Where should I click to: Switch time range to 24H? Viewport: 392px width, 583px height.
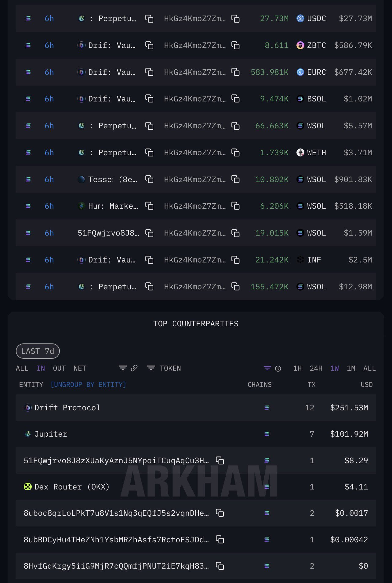(316, 368)
